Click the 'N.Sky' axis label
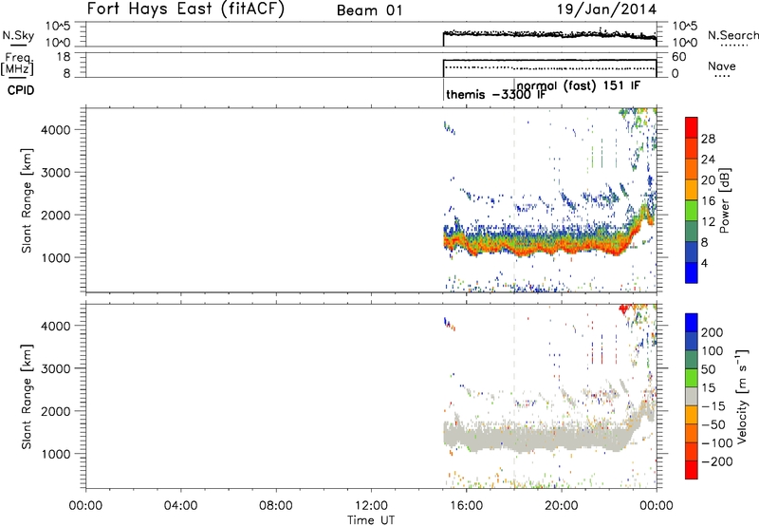This screenshot has height=526, width=759. pyautogui.click(x=18, y=35)
